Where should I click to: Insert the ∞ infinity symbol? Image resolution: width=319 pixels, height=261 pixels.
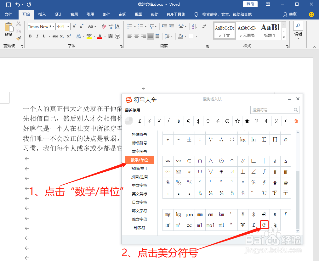click(168, 172)
